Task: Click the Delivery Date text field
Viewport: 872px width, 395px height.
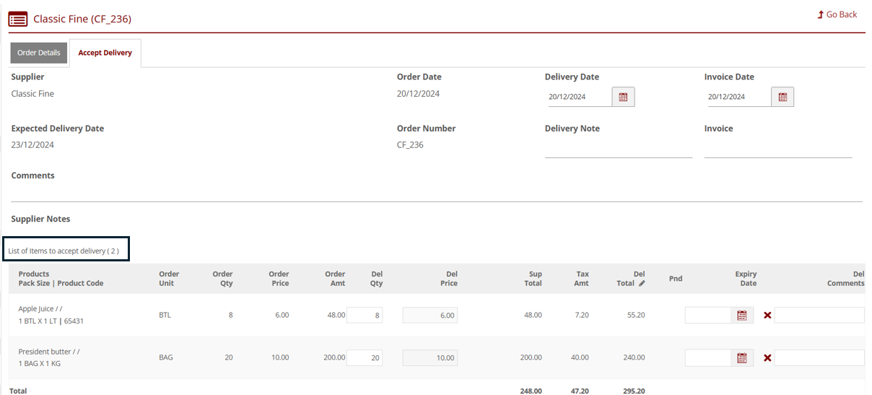Action: coord(579,97)
